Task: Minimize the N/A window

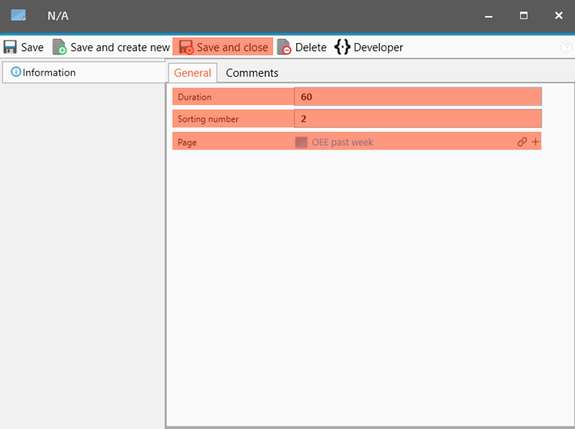Action: coord(489,16)
